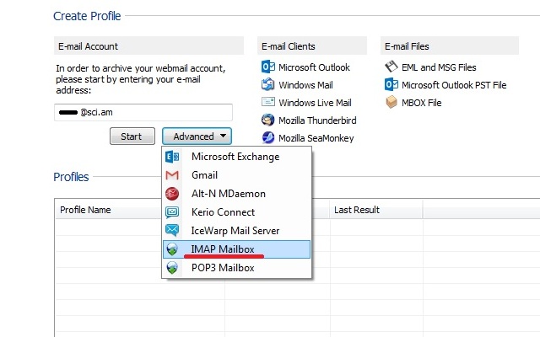The height and width of the screenshot is (337, 540).
Task: Click the Microsoft Exchange icon in menu
Action: [172, 157]
